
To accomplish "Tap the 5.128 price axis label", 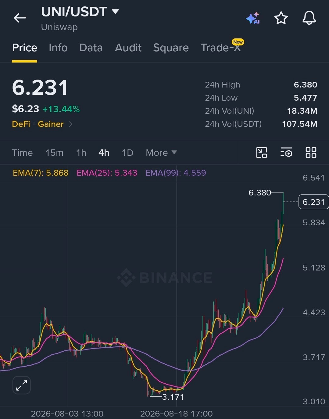I will coord(314,268).
